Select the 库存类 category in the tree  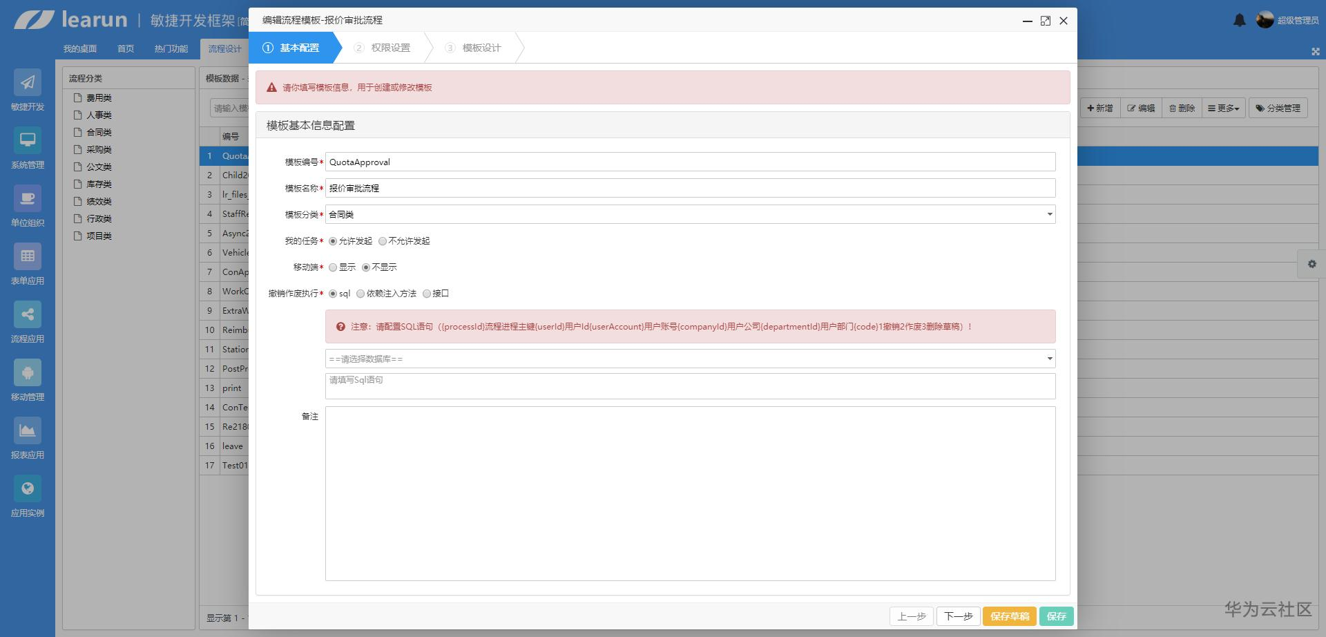(99, 184)
